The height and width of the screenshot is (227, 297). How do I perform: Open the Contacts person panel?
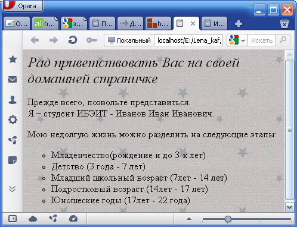(13, 100)
